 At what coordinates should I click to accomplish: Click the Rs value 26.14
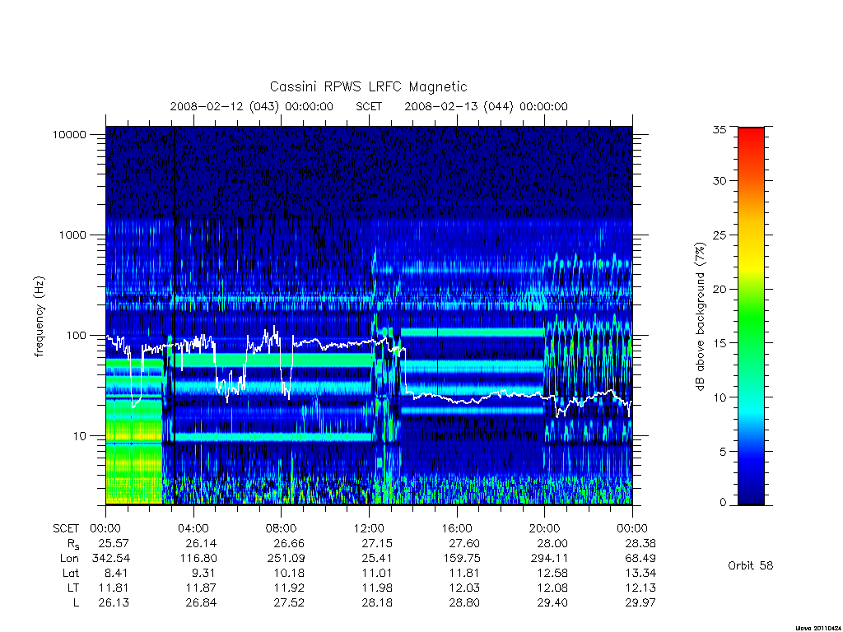tap(201, 543)
